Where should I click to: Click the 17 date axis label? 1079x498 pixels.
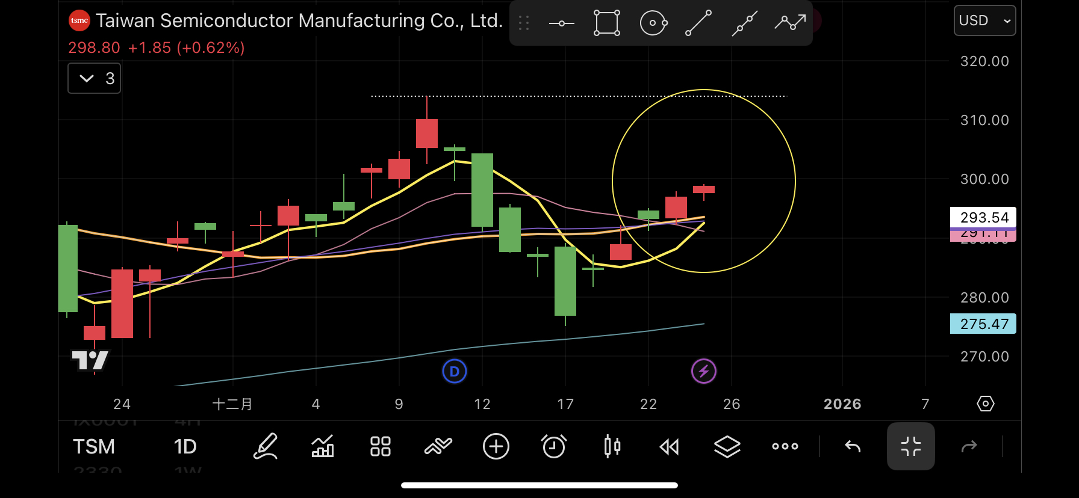[x=565, y=404]
